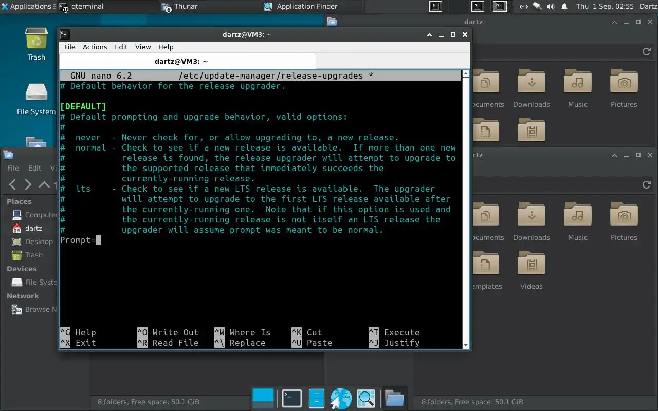The width and height of the screenshot is (658, 411).
Task: Click the ^T Execute nano shortcut
Action: click(394, 332)
